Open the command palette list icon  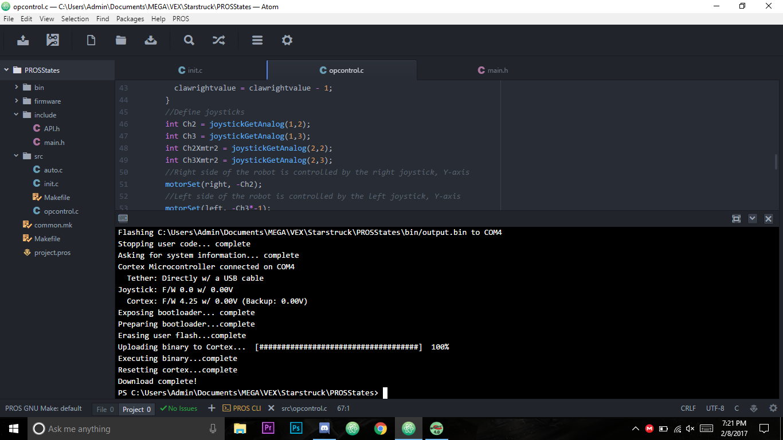(257, 40)
